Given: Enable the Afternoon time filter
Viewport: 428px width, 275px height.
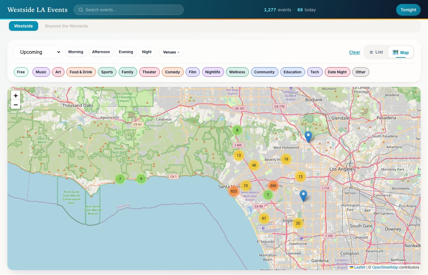Looking at the screenshot, I should pyautogui.click(x=101, y=52).
